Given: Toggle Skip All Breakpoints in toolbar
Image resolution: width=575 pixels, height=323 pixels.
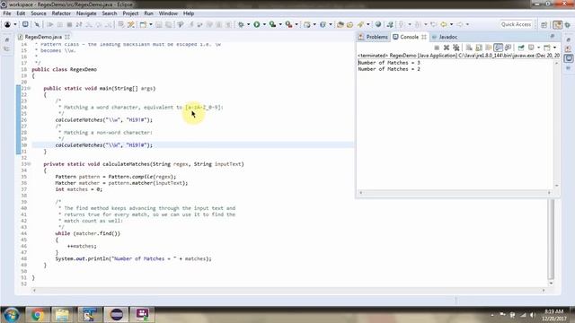Looking at the screenshot, I should 37,24.
